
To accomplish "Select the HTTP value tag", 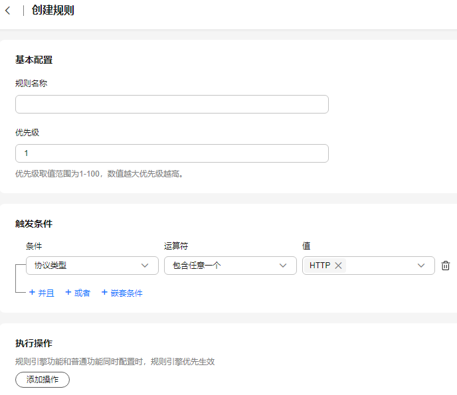I will (320, 266).
